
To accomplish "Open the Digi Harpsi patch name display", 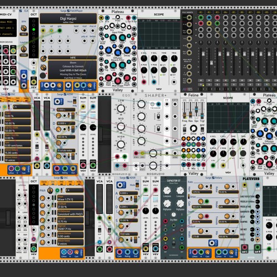I will click(x=68, y=18).
